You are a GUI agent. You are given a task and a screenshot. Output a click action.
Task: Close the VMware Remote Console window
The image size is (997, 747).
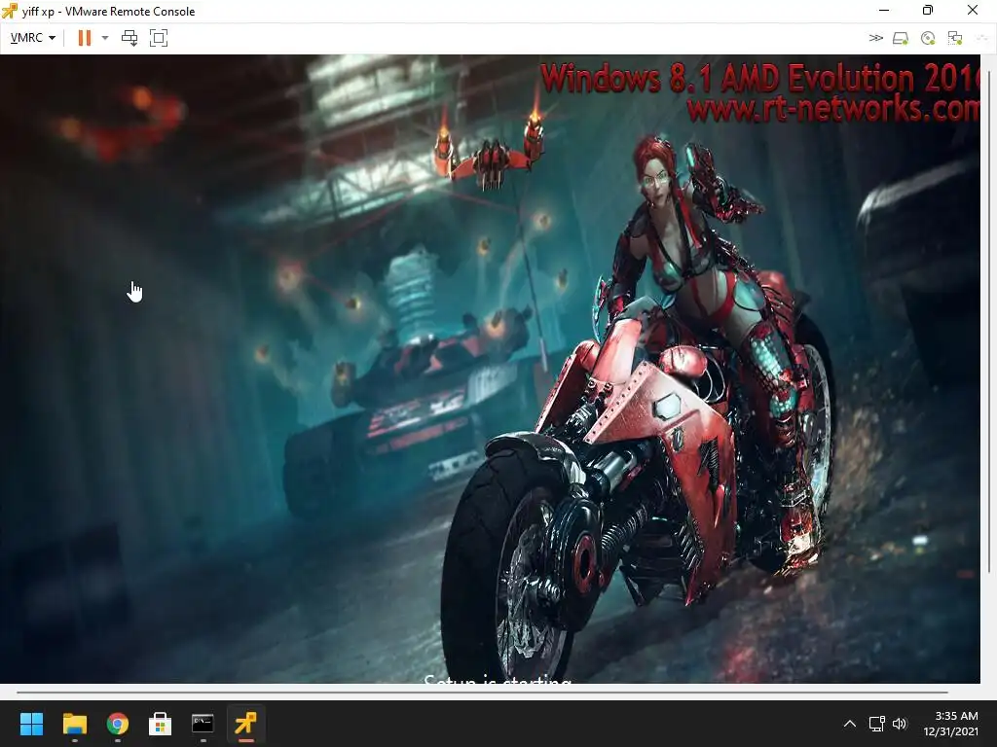pyautogui.click(x=973, y=10)
